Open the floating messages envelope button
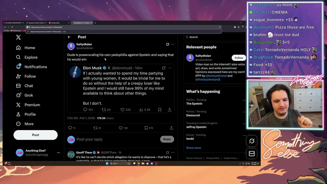This screenshot has height=184, width=327. pos(252,154)
